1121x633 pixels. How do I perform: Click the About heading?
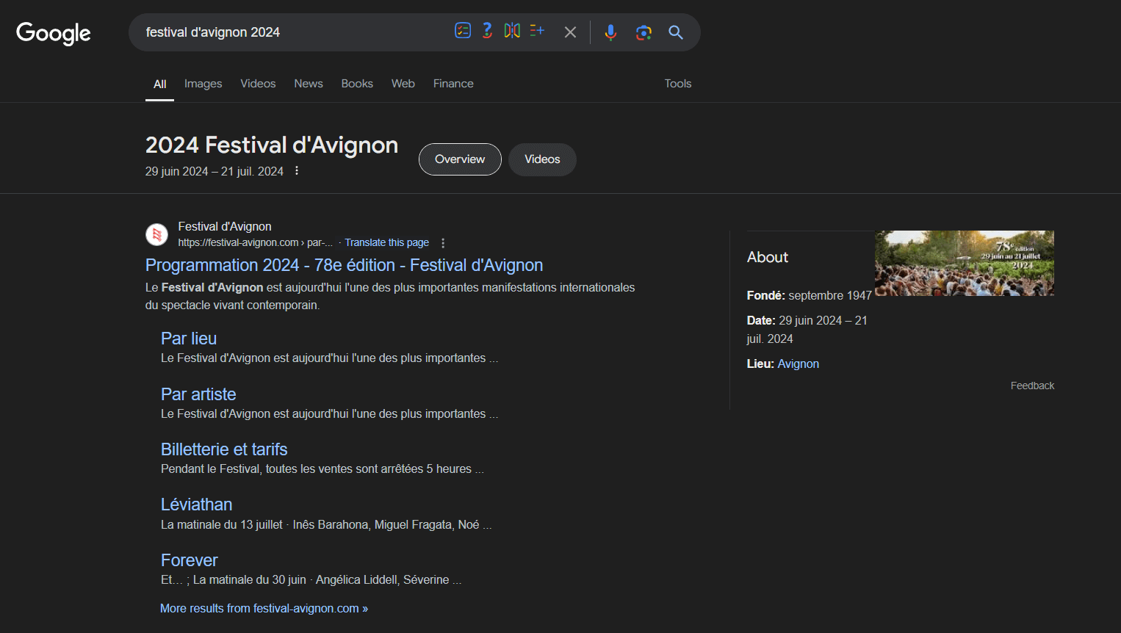pos(768,258)
